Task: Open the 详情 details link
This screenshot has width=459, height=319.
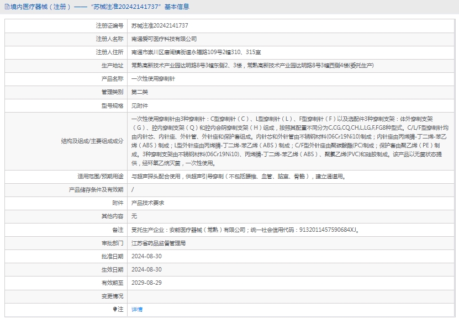Action: 136,310
